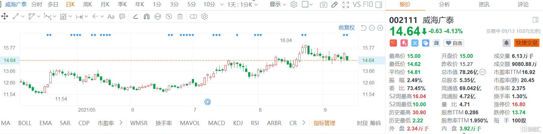Click the red lightning Level-1 icon
Screen dimensions: 543x134
[x=404, y=43]
